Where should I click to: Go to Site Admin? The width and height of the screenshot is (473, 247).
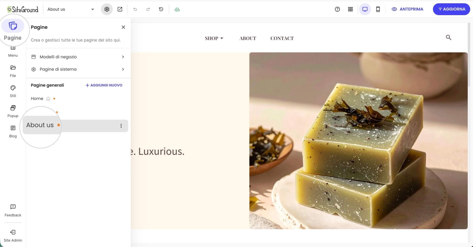13,236
